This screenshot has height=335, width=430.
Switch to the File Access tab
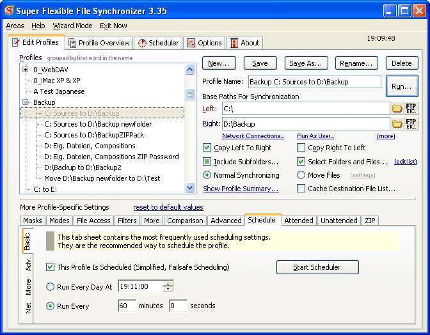93,221
